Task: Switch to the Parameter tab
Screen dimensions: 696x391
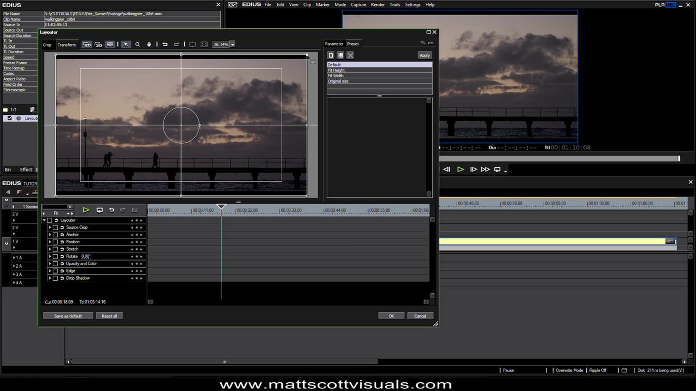Action: pyautogui.click(x=334, y=44)
